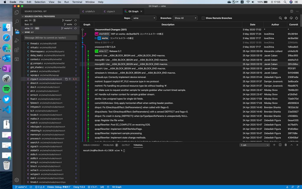Open the activity bar icon below Extensions
The width and height of the screenshot is (302, 189).
tap(17, 59)
